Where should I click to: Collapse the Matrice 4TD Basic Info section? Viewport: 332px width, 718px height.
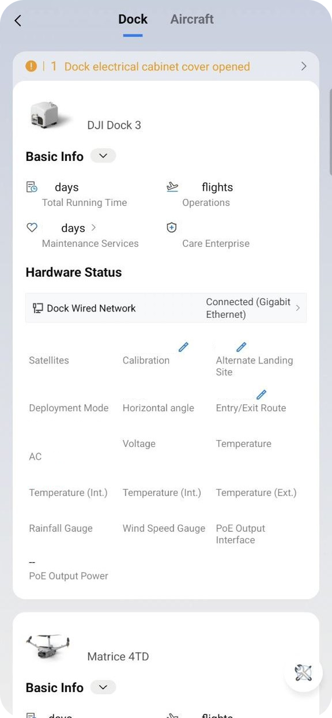[x=103, y=687]
